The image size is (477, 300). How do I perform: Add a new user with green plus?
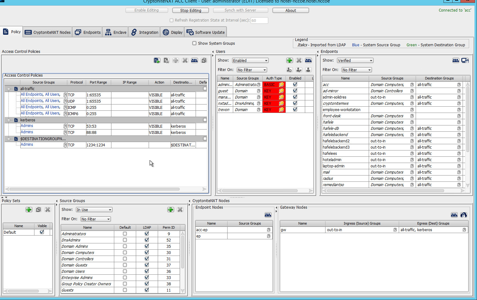pos(290,60)
